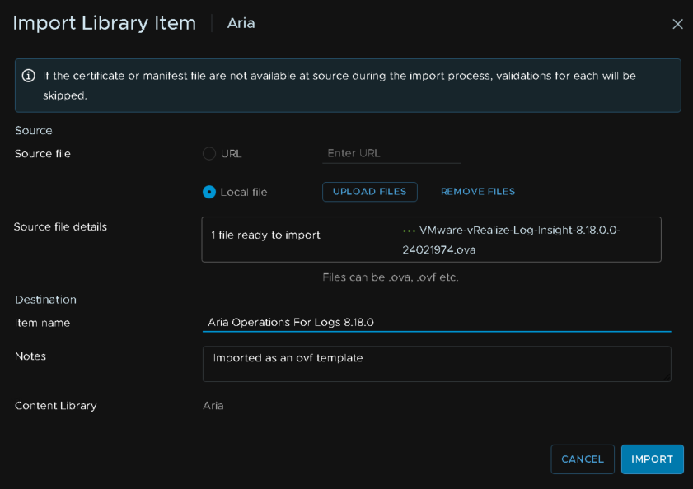Click the Notes label
The width and height of the screenshot is (693, 489).
(30, 356)
